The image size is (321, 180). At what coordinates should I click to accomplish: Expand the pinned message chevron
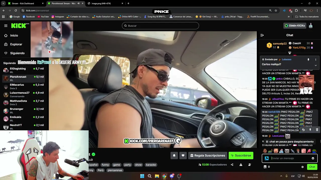pyautogui.click(x=316, y=65)
